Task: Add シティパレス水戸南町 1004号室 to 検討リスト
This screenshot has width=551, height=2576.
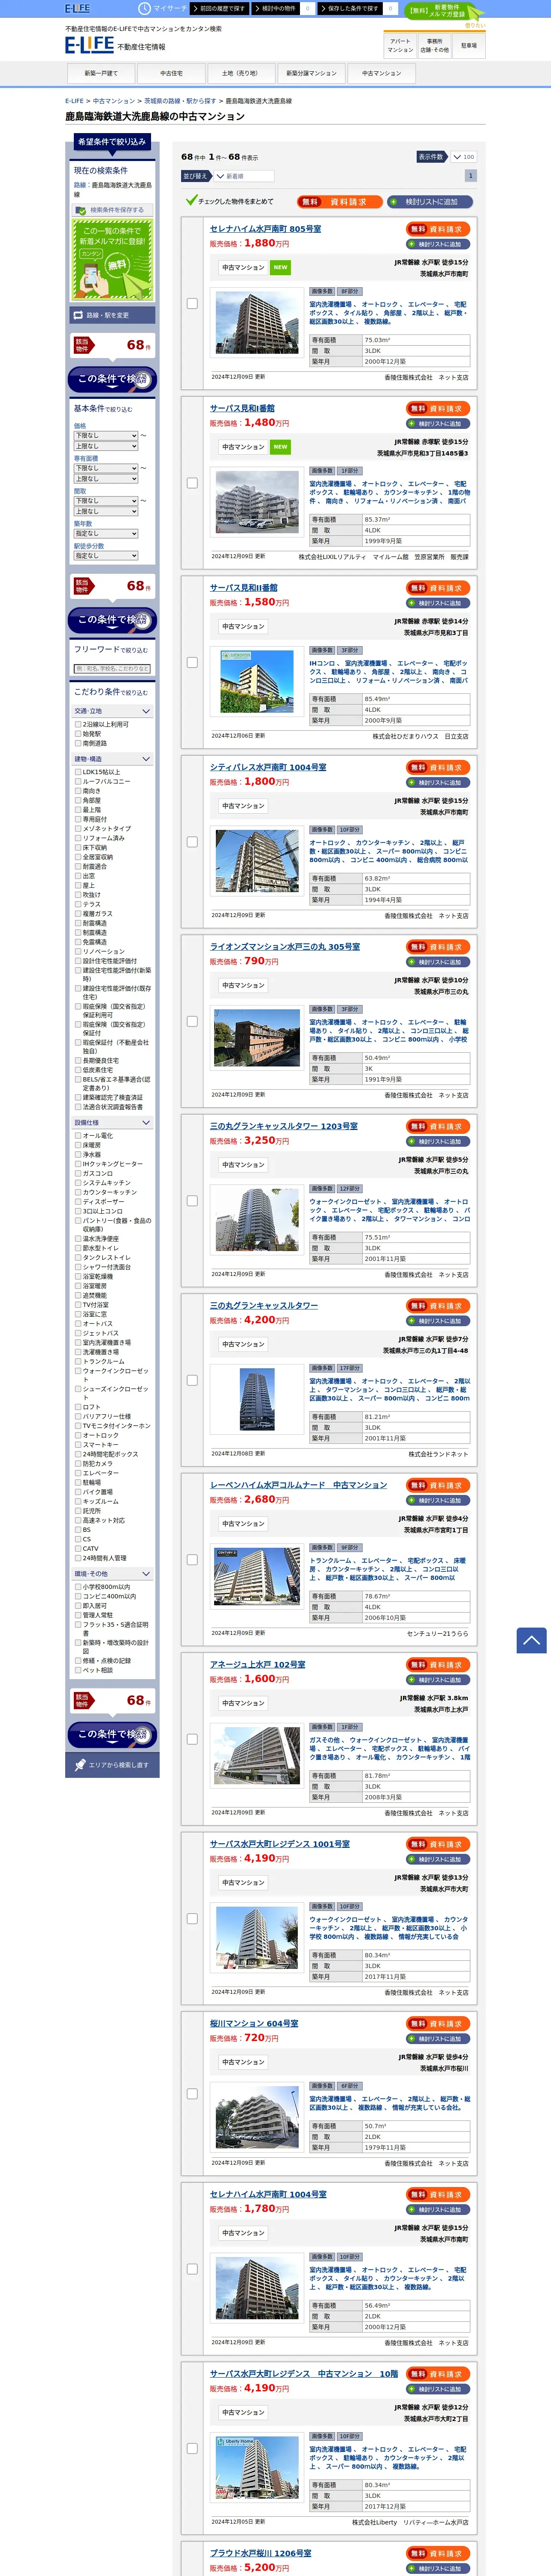Action: pos(438,783)
